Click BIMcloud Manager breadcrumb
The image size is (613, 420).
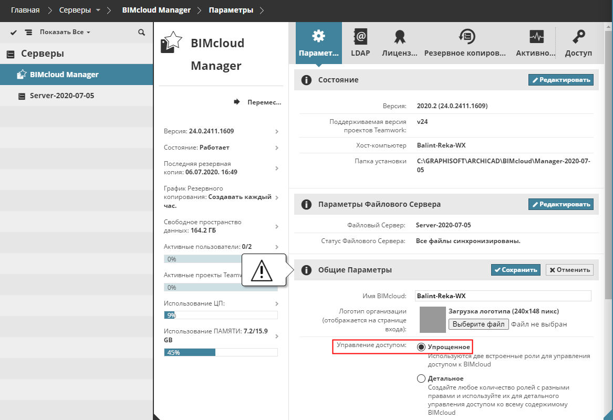(x=157, y=10)
